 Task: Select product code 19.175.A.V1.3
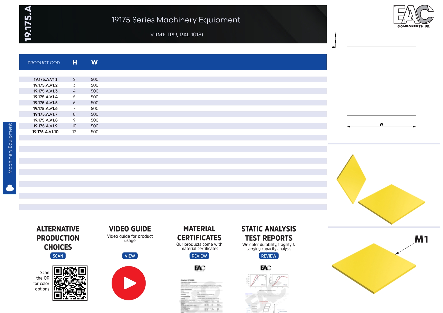tap(45, 91)
